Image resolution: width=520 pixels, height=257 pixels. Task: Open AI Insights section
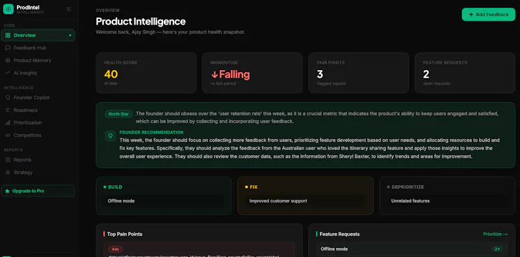(38, 73)
